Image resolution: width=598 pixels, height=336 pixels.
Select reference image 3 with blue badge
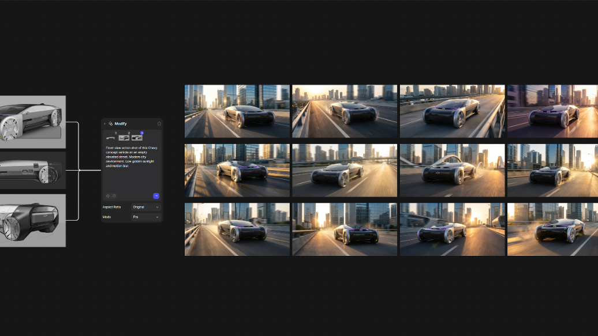coord(137,137)
